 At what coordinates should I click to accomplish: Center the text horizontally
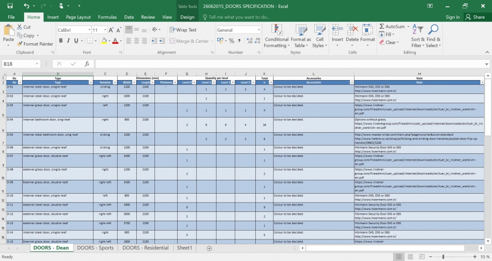[136, 41]
